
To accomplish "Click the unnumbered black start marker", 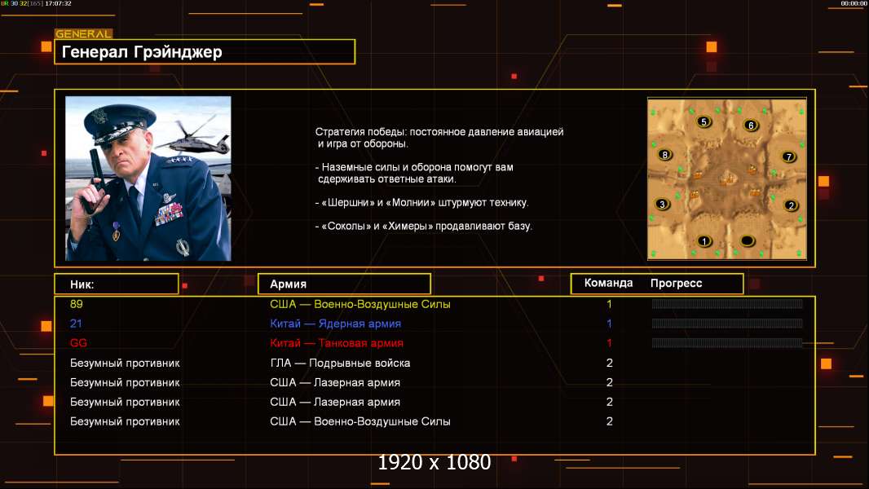I will pos(747,241).
